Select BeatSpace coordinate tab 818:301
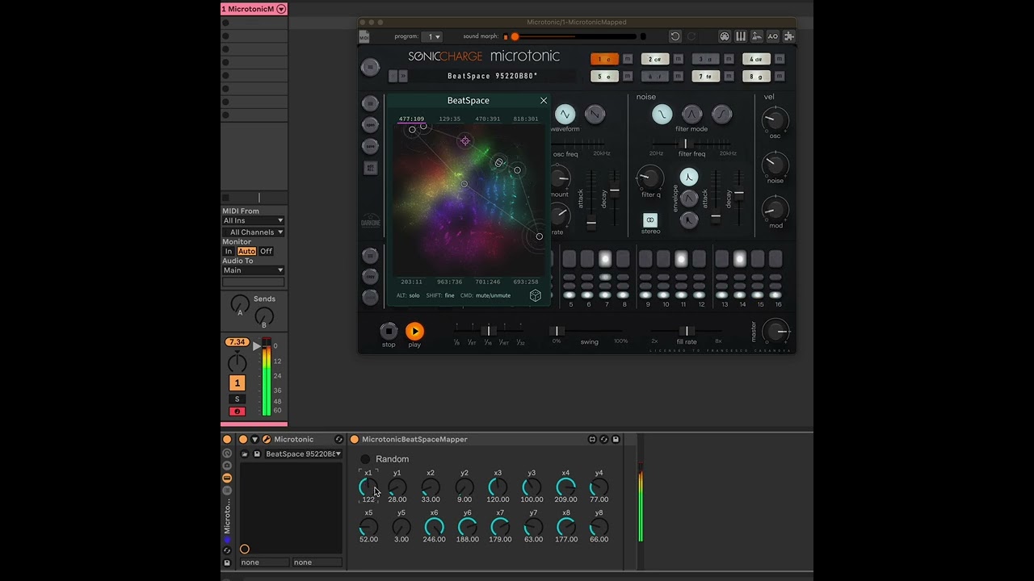The height and width of the screenshot is (581, 1034). point(525,119)
